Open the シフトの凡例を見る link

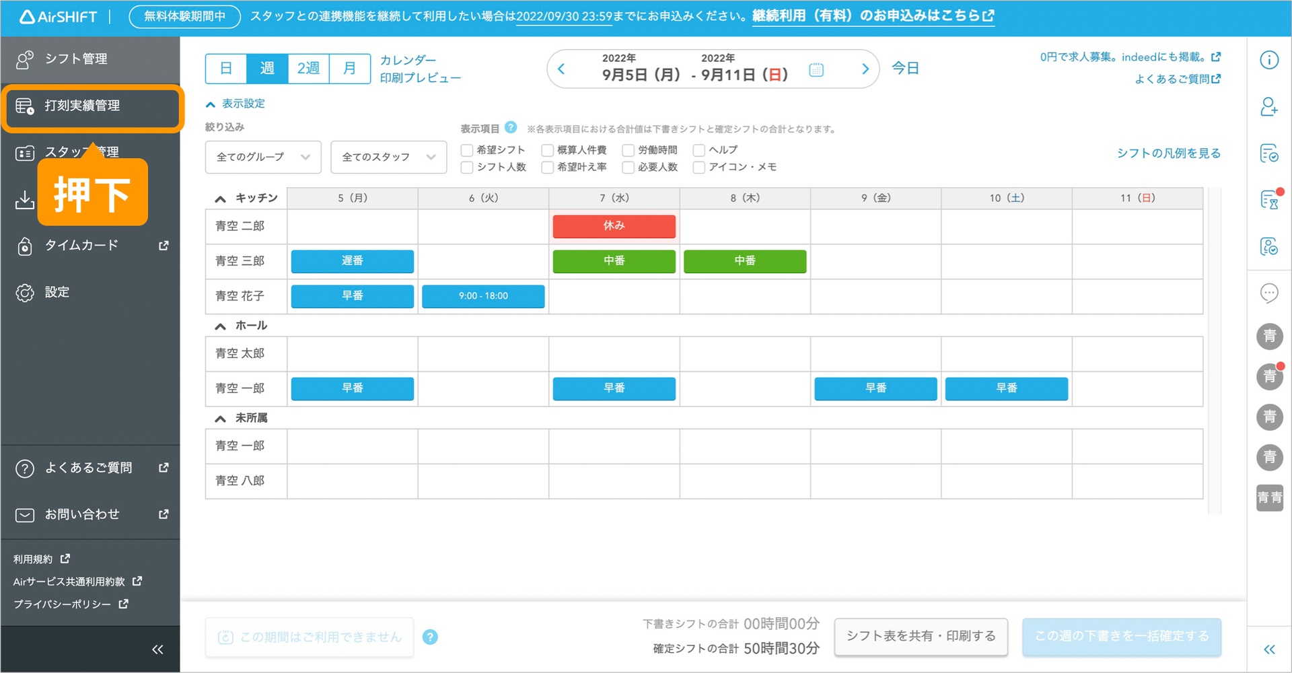(1168, 153)
